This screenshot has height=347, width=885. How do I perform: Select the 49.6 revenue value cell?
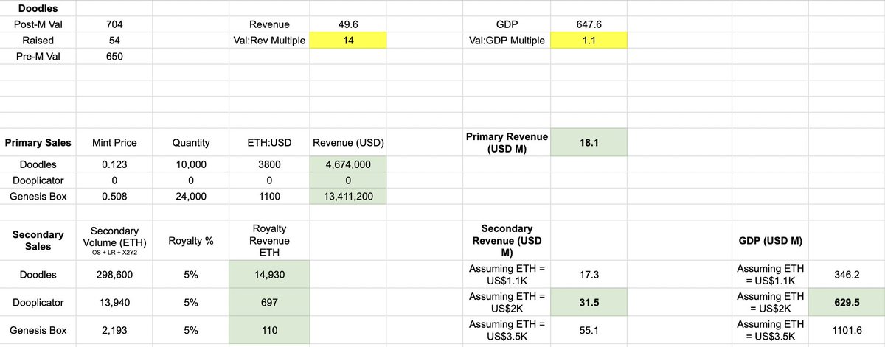coord(348,24)
